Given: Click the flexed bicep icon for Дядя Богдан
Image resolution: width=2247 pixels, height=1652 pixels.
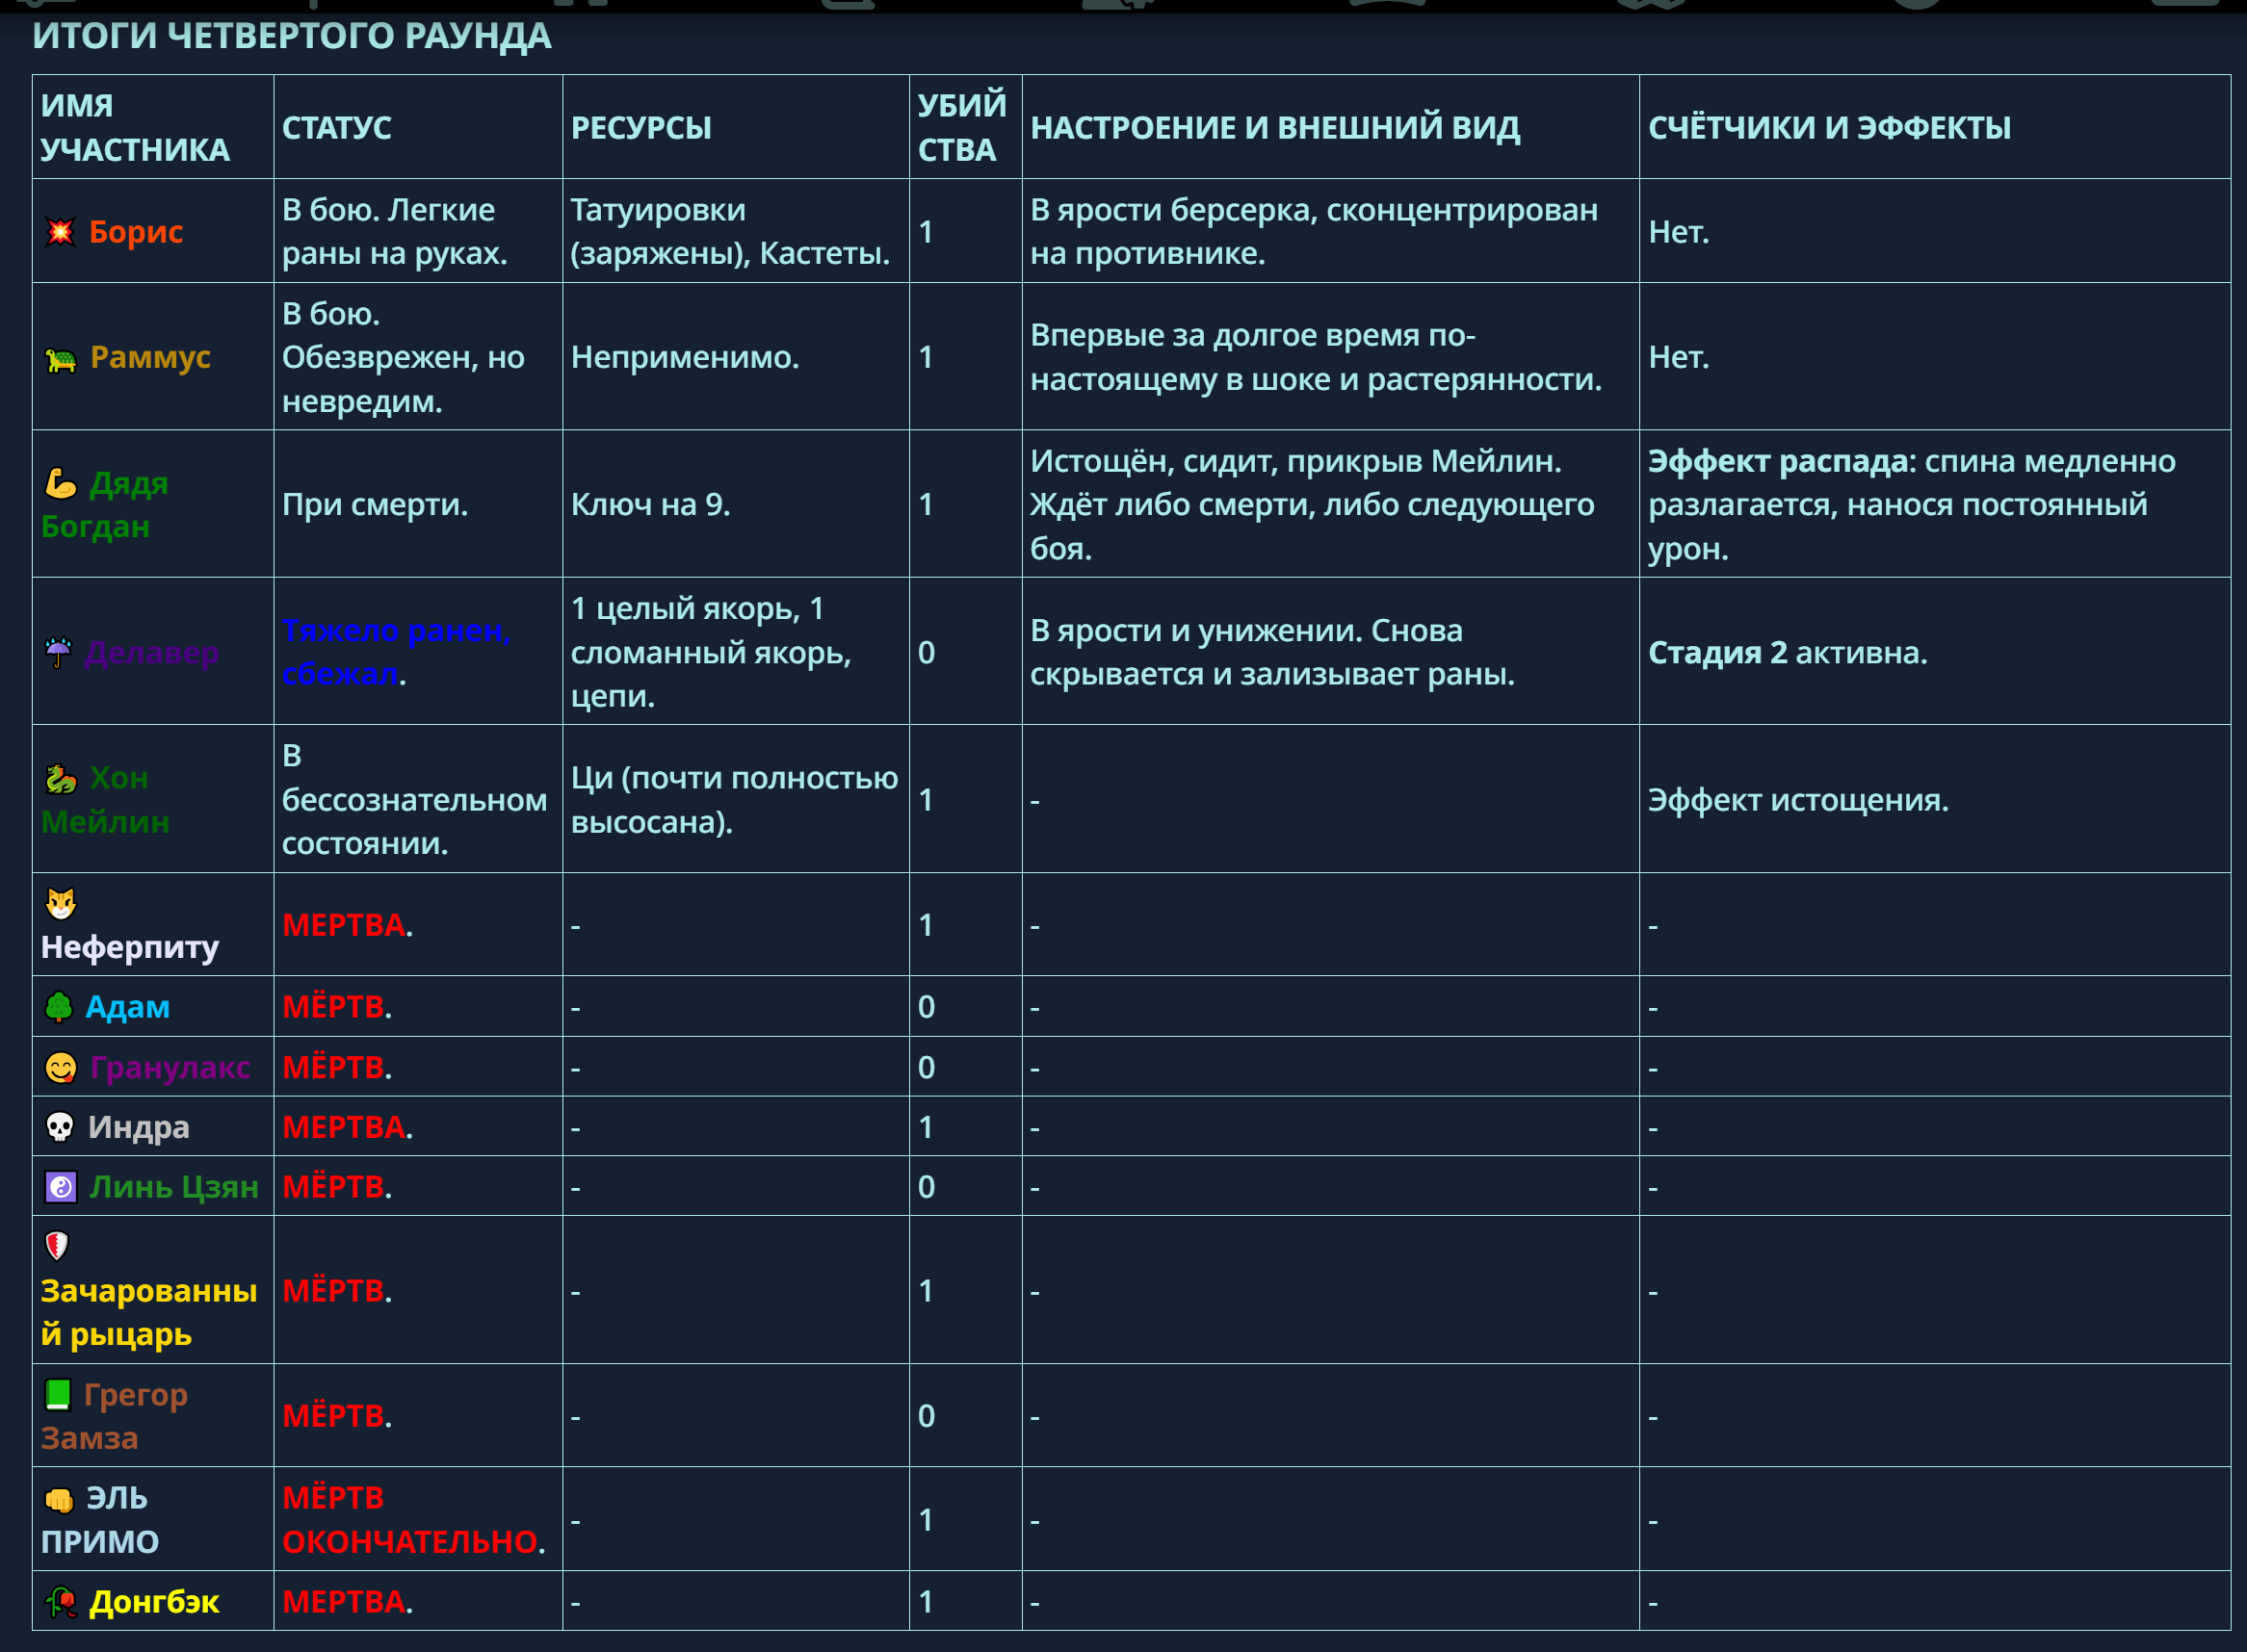Looking at the screenshot, I should click(60, 484).
